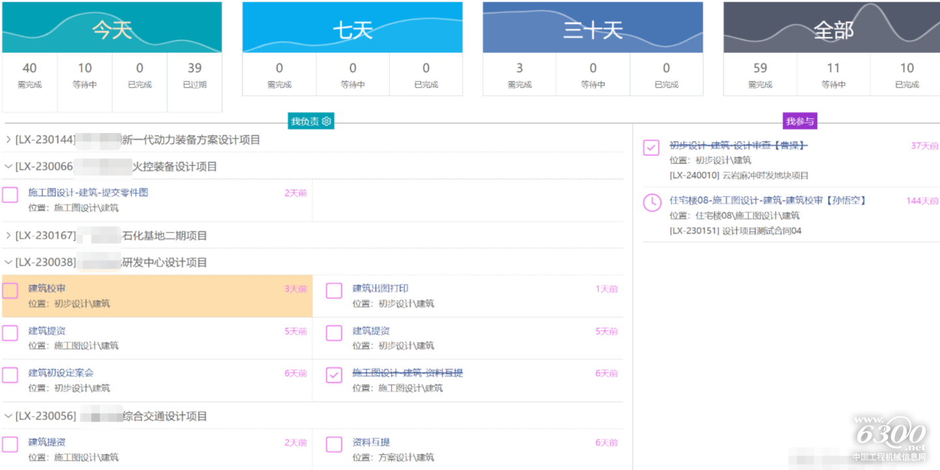The width and height of the screenshot is (940, 470).
Task: Check the 建筑初设定案会 checkbox
Action: (x=10, y=375)
